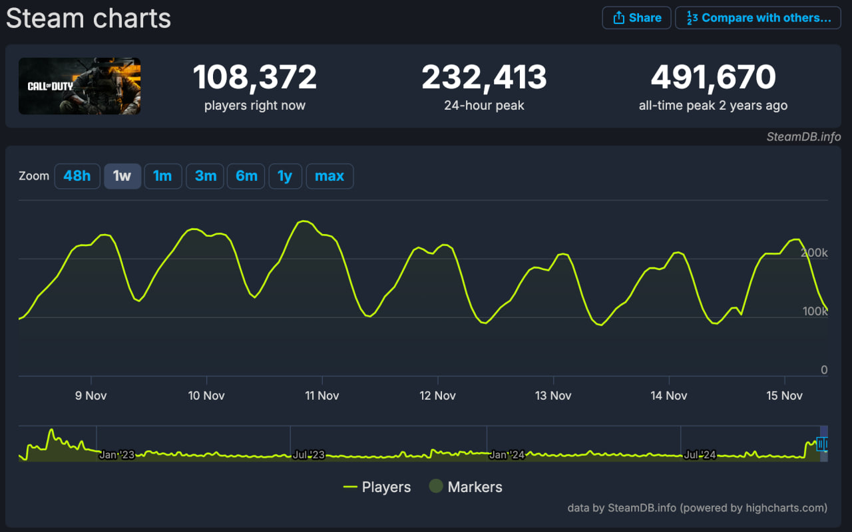
Task: Select the 48h zoom range
Action: tap(77, 176)
